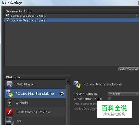The image size is (139, 125).
Task: Click the Development Build label
Action: pos(88,99)
